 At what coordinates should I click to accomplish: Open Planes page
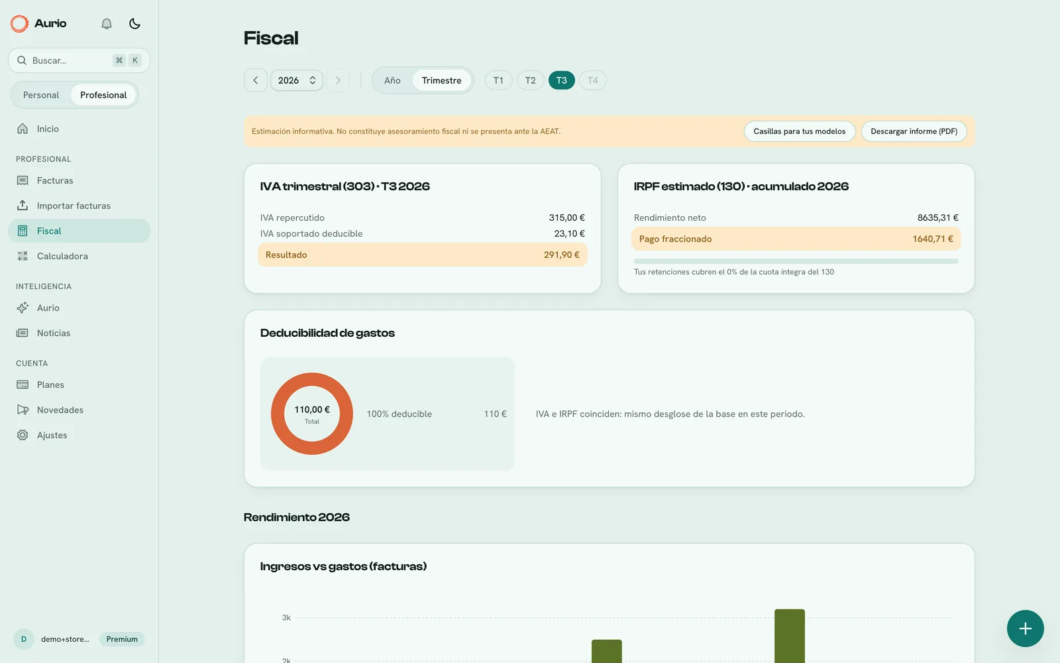tap(79, 385)
